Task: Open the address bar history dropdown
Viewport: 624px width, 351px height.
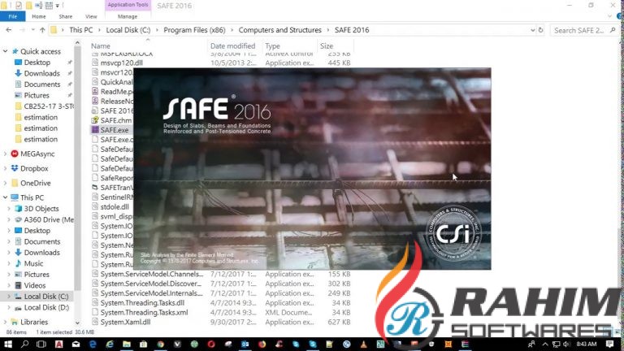Action: pyautogui.click(x=532, y=30)
